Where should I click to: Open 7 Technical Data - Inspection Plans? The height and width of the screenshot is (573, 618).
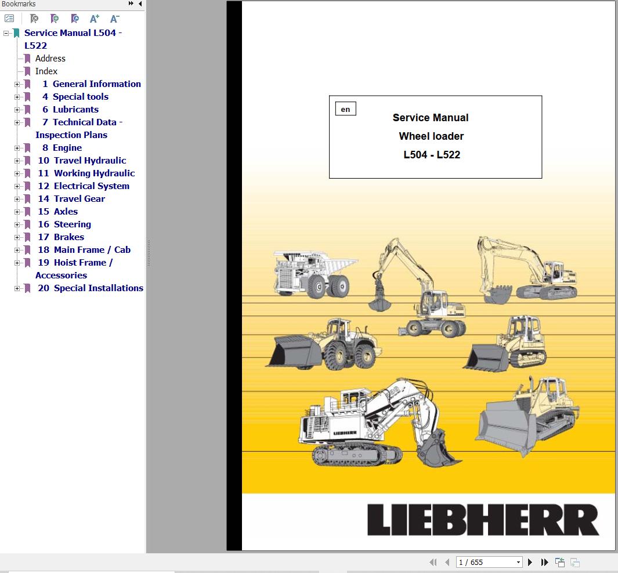79,128
